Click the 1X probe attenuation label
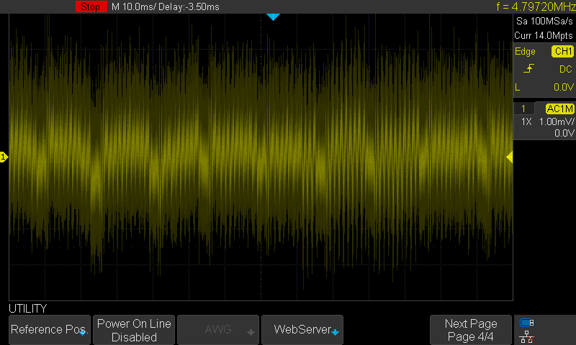The height and width of the screenshot is (345, 576). (526, 121)
